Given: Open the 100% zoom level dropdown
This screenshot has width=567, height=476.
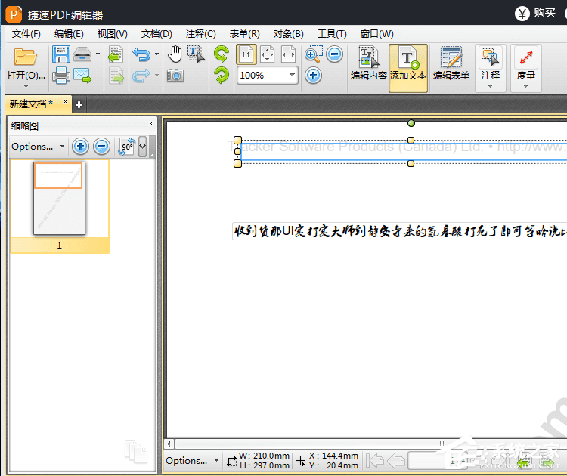Looking at the screenshot, I should [292, 75].
